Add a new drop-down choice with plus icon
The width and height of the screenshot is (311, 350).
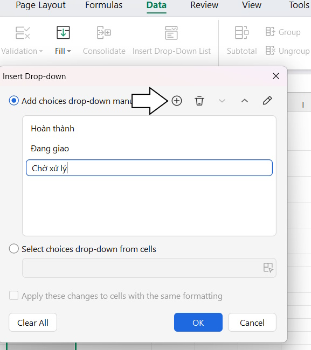pos(177,101)
